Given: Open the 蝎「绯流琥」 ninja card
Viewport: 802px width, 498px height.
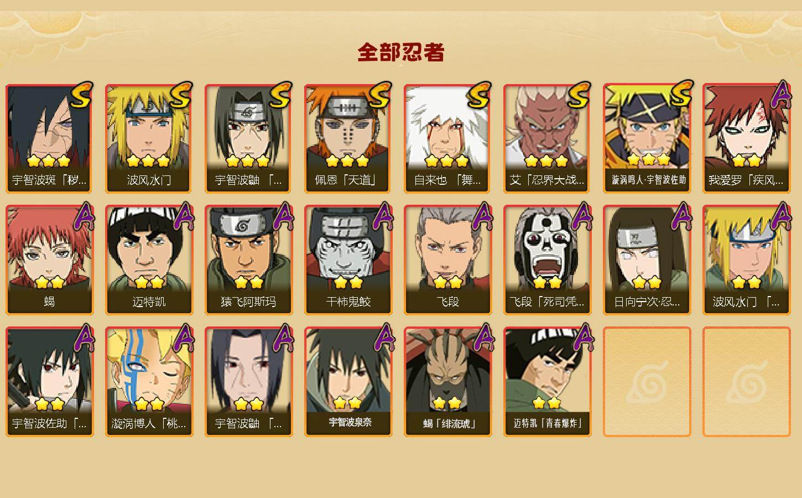Looking at the screenshot, I should coord(447,382).
